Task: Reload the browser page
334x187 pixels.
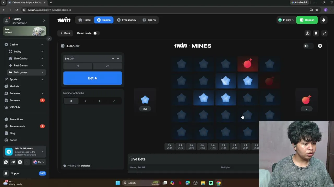Action: point(16,10)
